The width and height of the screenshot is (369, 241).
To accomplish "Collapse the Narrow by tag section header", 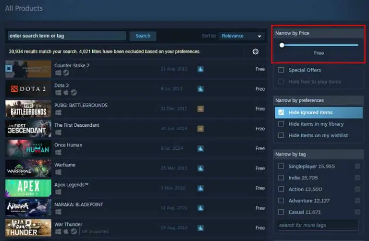I will coord(318,154).
